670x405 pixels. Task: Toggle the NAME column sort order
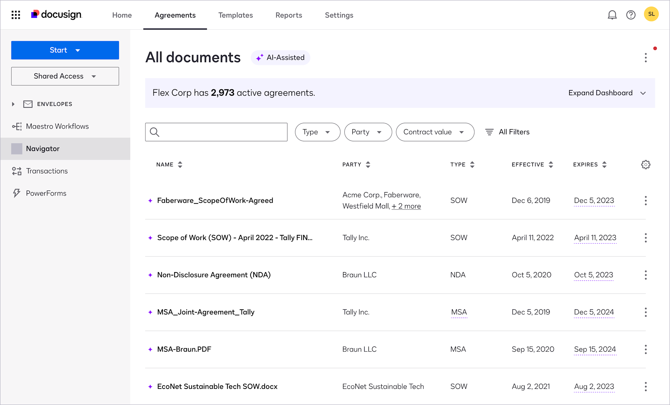coord(180,164)
